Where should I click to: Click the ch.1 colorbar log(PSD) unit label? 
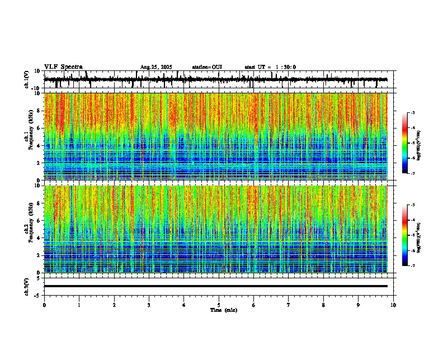point(419,146)
